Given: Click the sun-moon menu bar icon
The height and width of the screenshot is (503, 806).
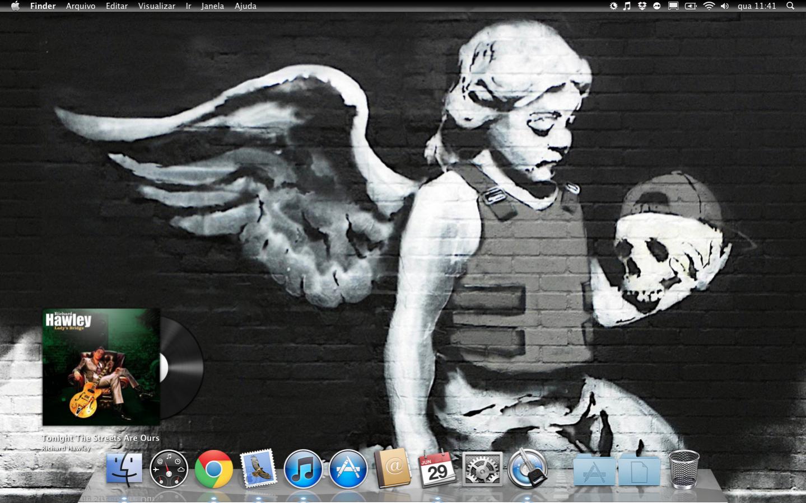Looking at the screenshot, I should coord(613,6).
